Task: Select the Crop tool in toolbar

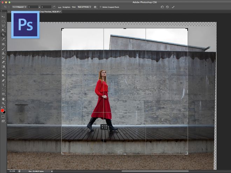Action: tap(3, 35)
